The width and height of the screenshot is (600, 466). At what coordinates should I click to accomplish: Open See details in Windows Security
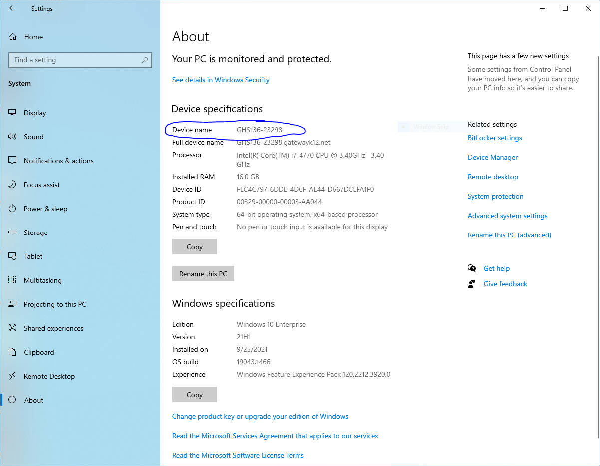pos(221,80)
